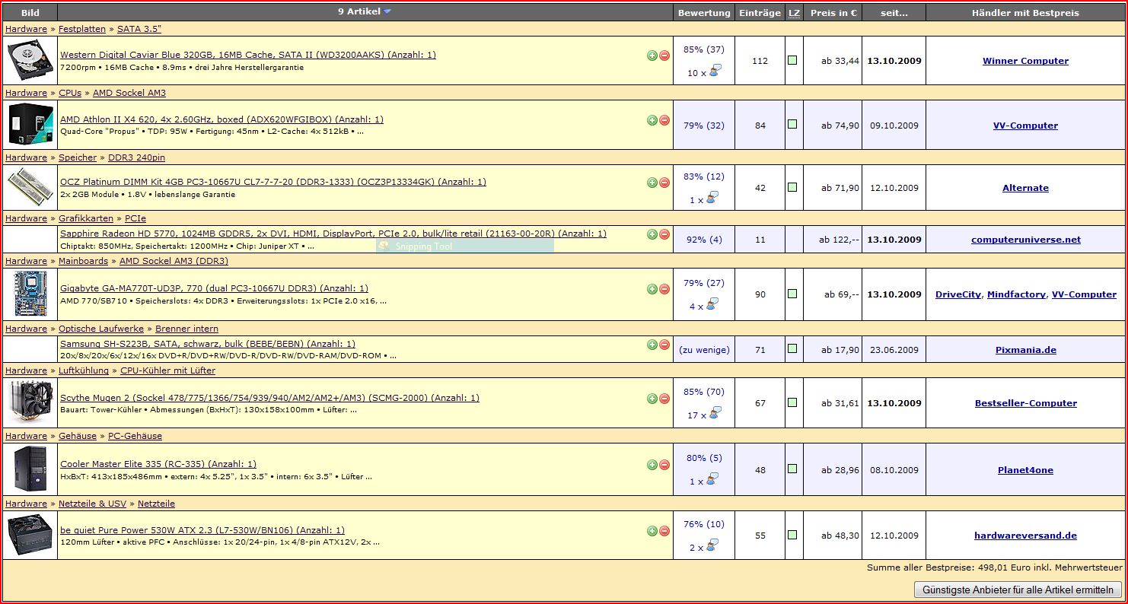Click green plus for Sapphire Radeon HD 5770

point(652,234)
